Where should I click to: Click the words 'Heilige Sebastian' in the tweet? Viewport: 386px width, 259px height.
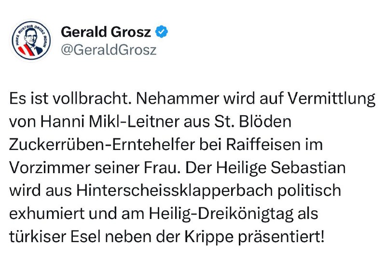281,168
